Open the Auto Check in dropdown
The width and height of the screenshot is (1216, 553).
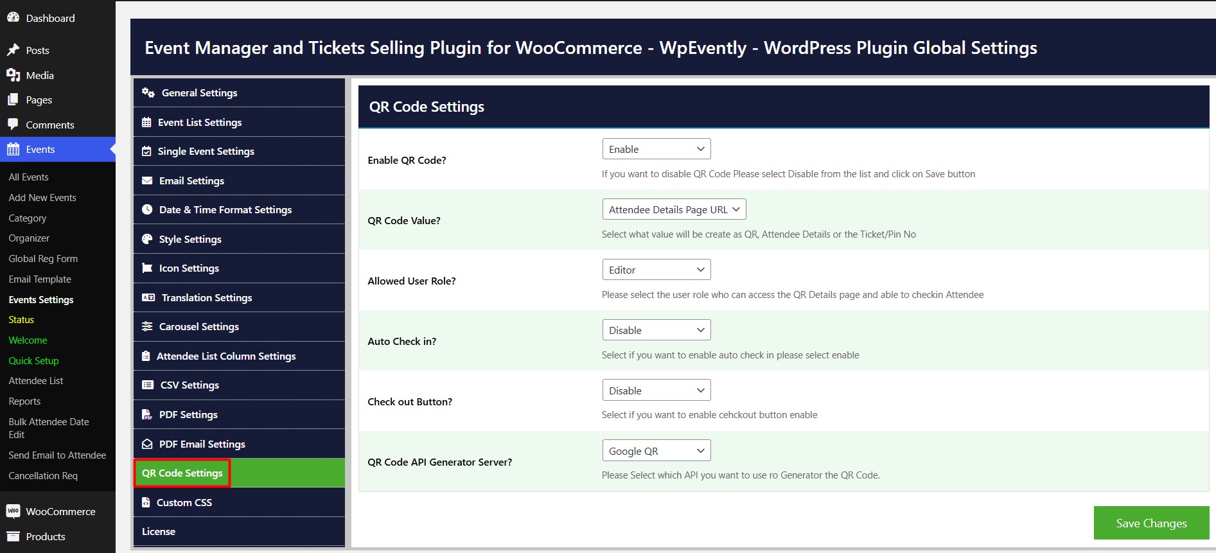click(x=656, y=330)
